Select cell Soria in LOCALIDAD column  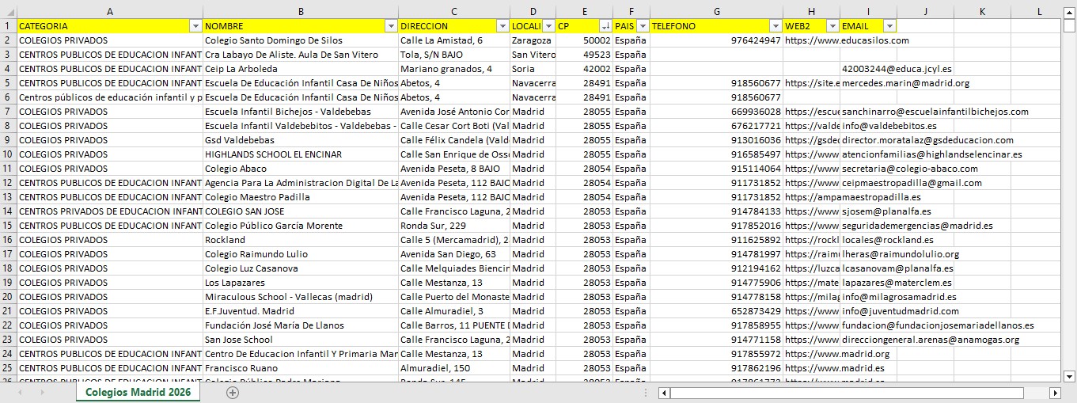click(x=533, y=69)
